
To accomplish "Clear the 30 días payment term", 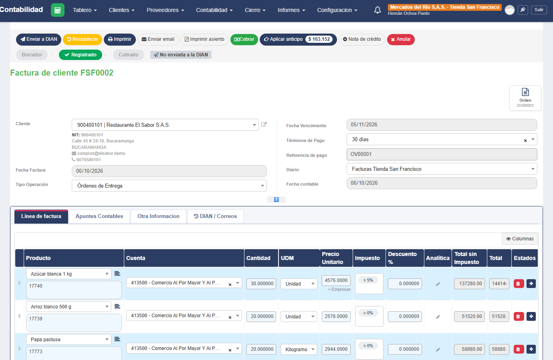I will tap(525, 140).
